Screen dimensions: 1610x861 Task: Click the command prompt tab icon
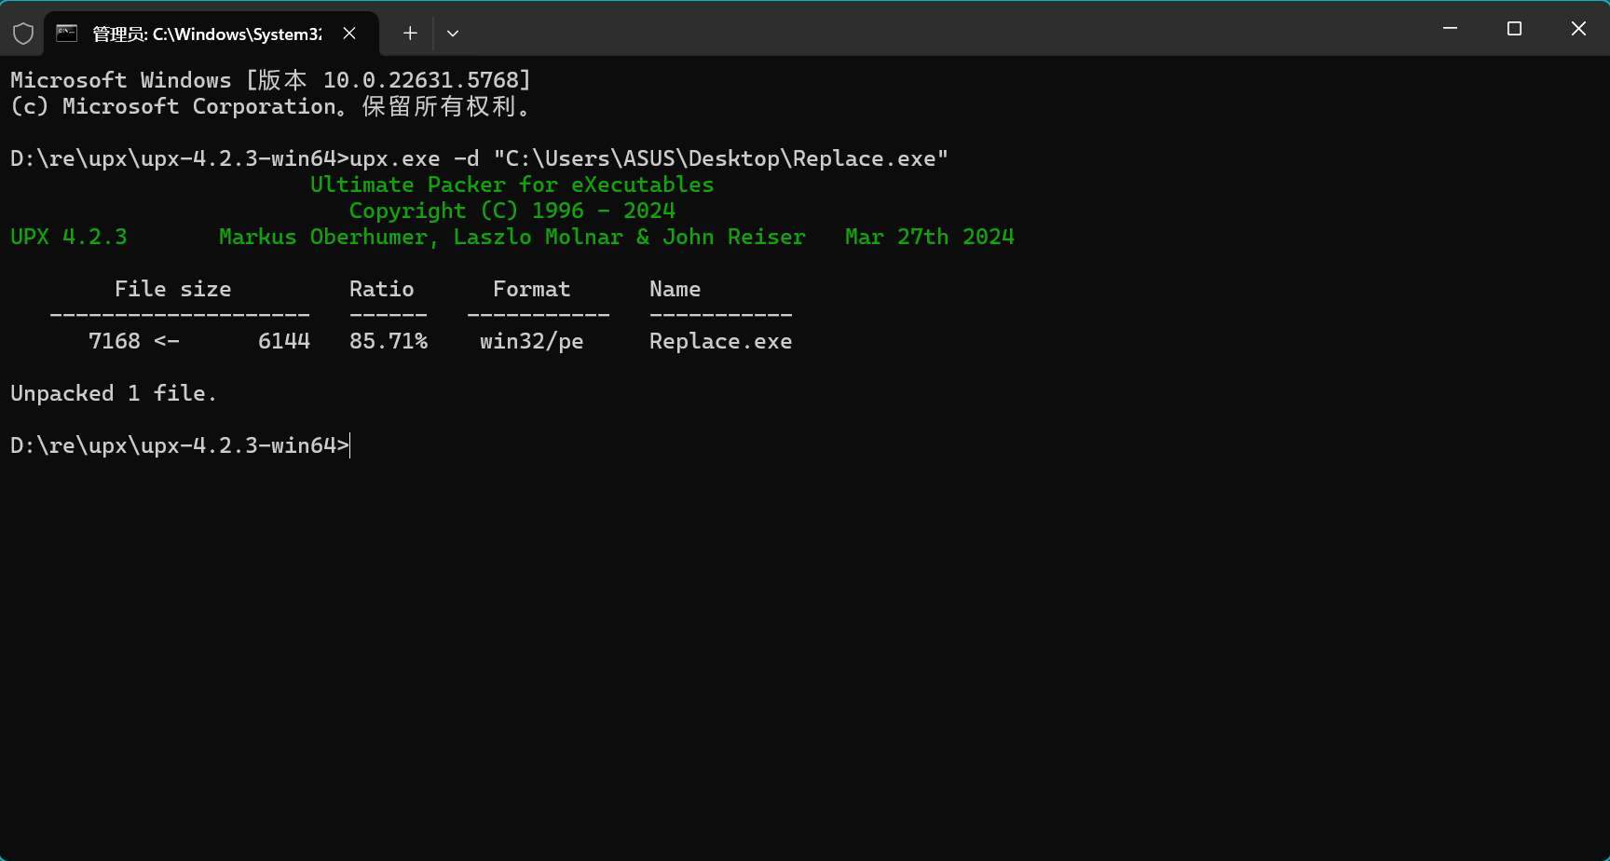[67, 34]
